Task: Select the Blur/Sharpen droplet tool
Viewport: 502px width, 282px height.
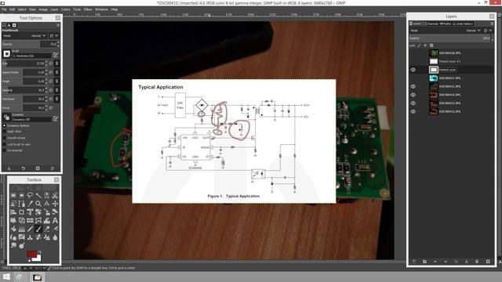Action: click(x=55, y=237)
